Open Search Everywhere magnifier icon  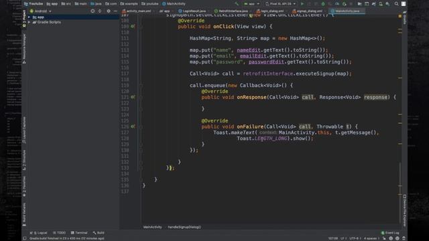point(396,4)
